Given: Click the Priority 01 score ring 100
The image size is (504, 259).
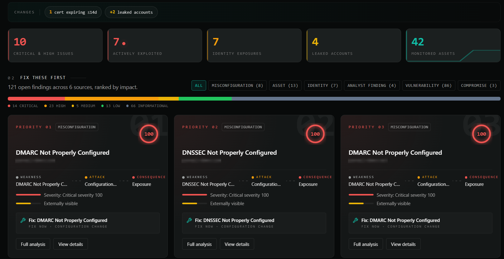Looking at the screenshot, I should [149, 134].
